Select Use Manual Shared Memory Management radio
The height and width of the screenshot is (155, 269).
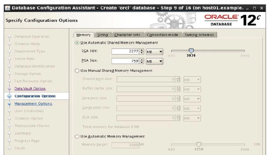(77, 71)
